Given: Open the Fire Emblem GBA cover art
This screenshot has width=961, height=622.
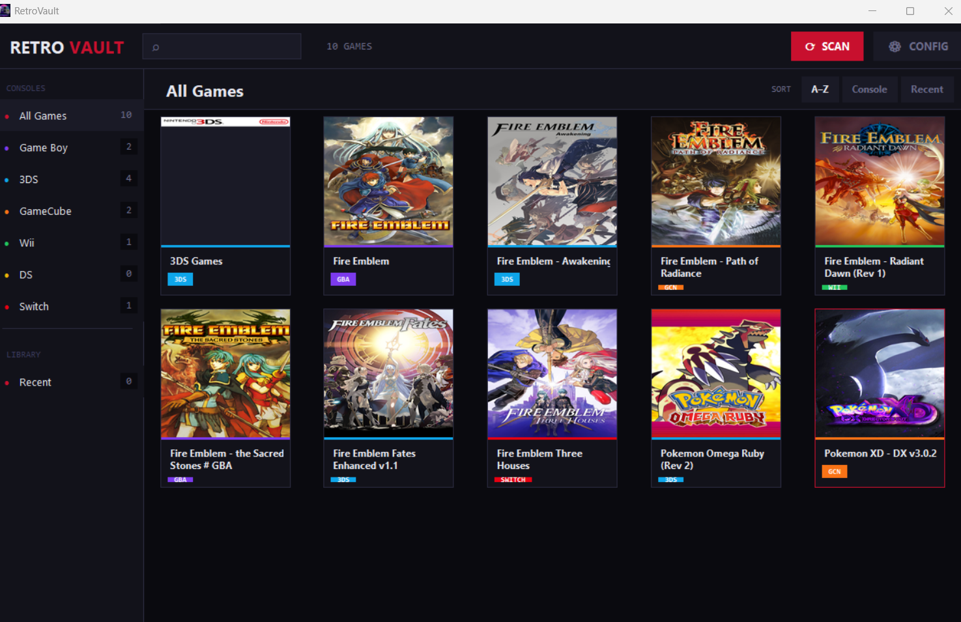Looking at the screenshot, I should [x=388, y=181].
